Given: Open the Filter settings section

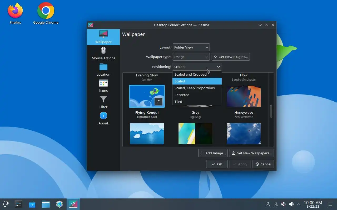Looking at the screenshot, I should coord(103,102).
